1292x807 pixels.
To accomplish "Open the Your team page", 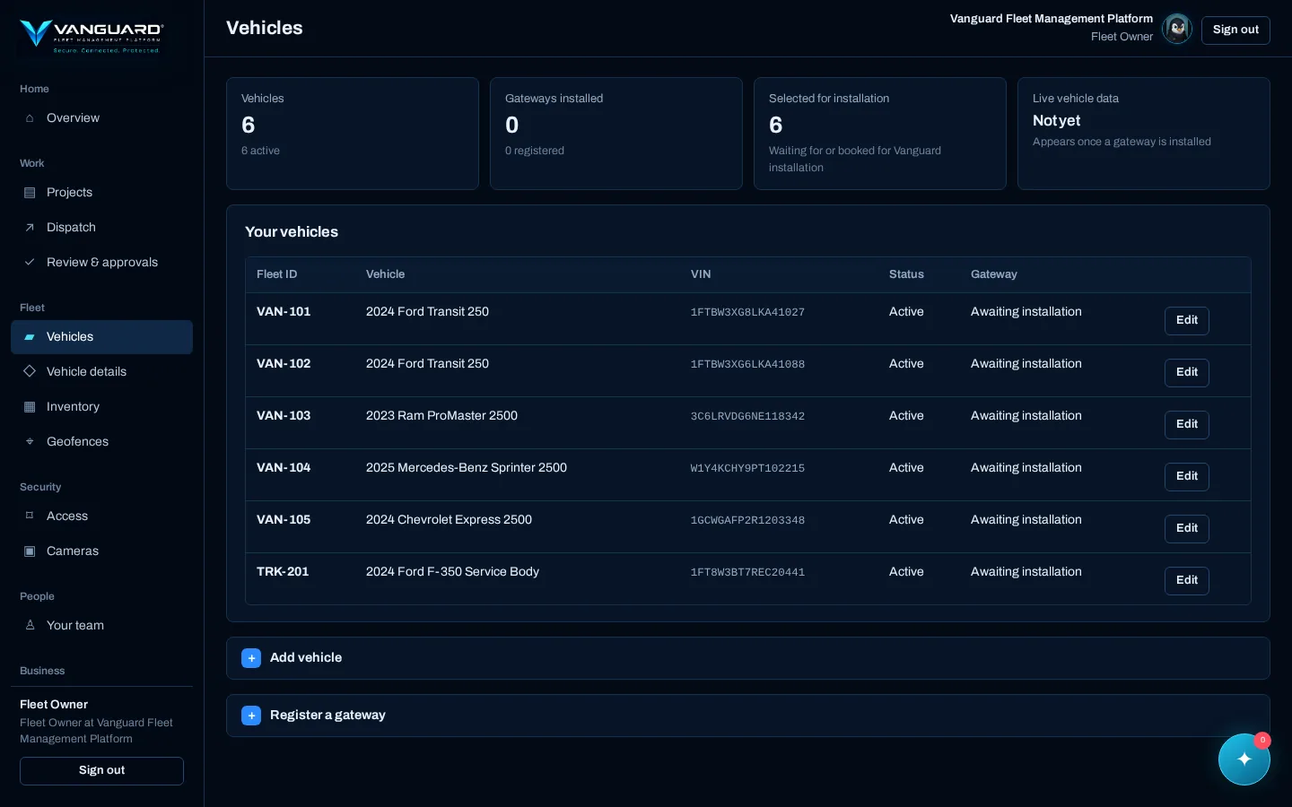I will pyautogui.click(x=101, y=626).
